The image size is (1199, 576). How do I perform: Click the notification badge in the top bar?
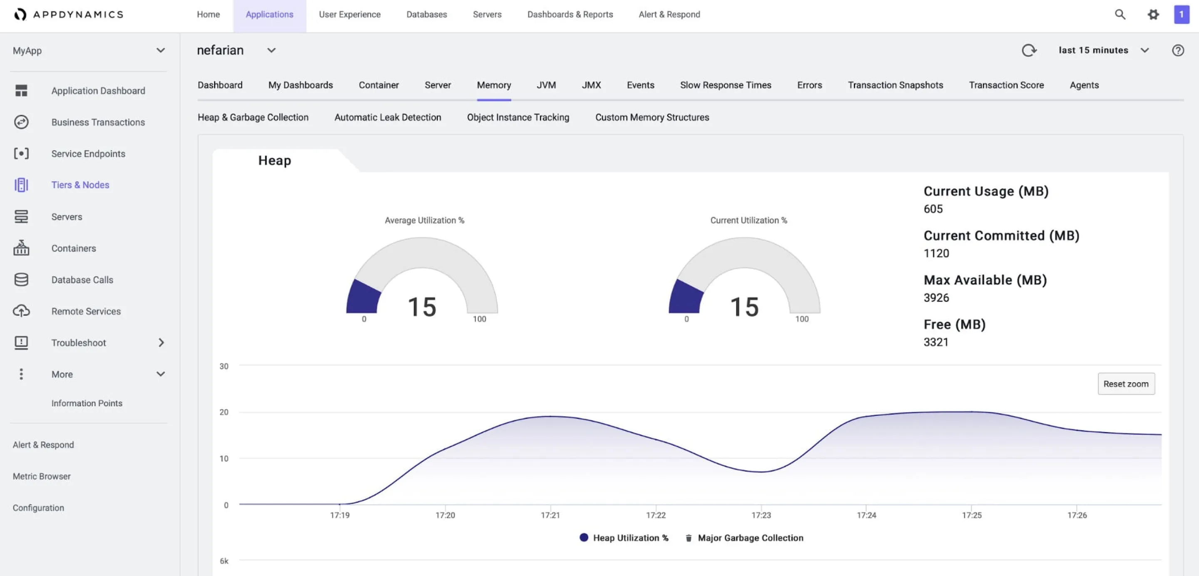click(x=1182, y=15)
